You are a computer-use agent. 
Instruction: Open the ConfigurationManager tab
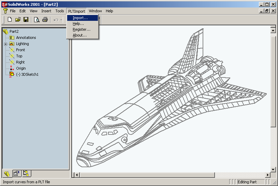point(26,173)
